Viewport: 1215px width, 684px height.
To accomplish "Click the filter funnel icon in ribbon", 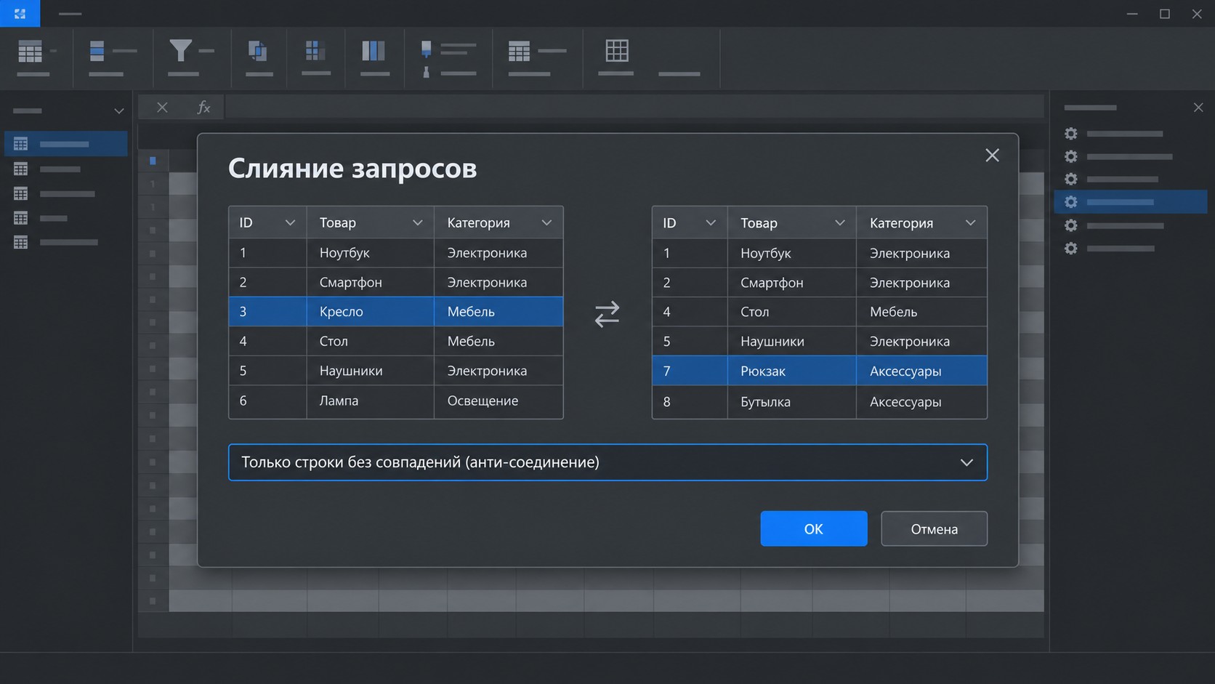I will [180, 51].
